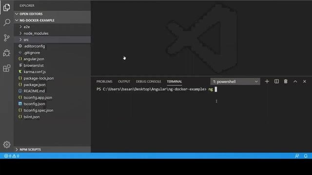
Task: Click errors and warnings count in status bar
Action: [12, 156]
